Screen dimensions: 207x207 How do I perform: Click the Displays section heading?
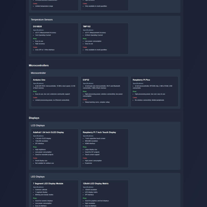[34, 118]
